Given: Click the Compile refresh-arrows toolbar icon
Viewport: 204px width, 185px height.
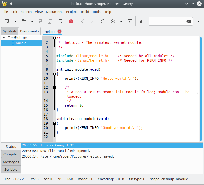Looking at the screenshot, I should click(x=103, y=21).
